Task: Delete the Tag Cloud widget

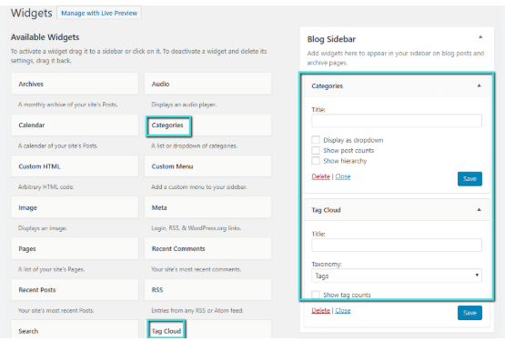Action: pos(321,310)
